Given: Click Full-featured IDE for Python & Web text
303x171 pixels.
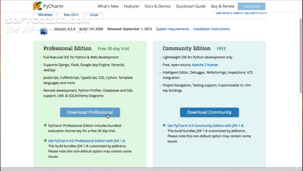Looking at the screenshot, I should point(81,57).
